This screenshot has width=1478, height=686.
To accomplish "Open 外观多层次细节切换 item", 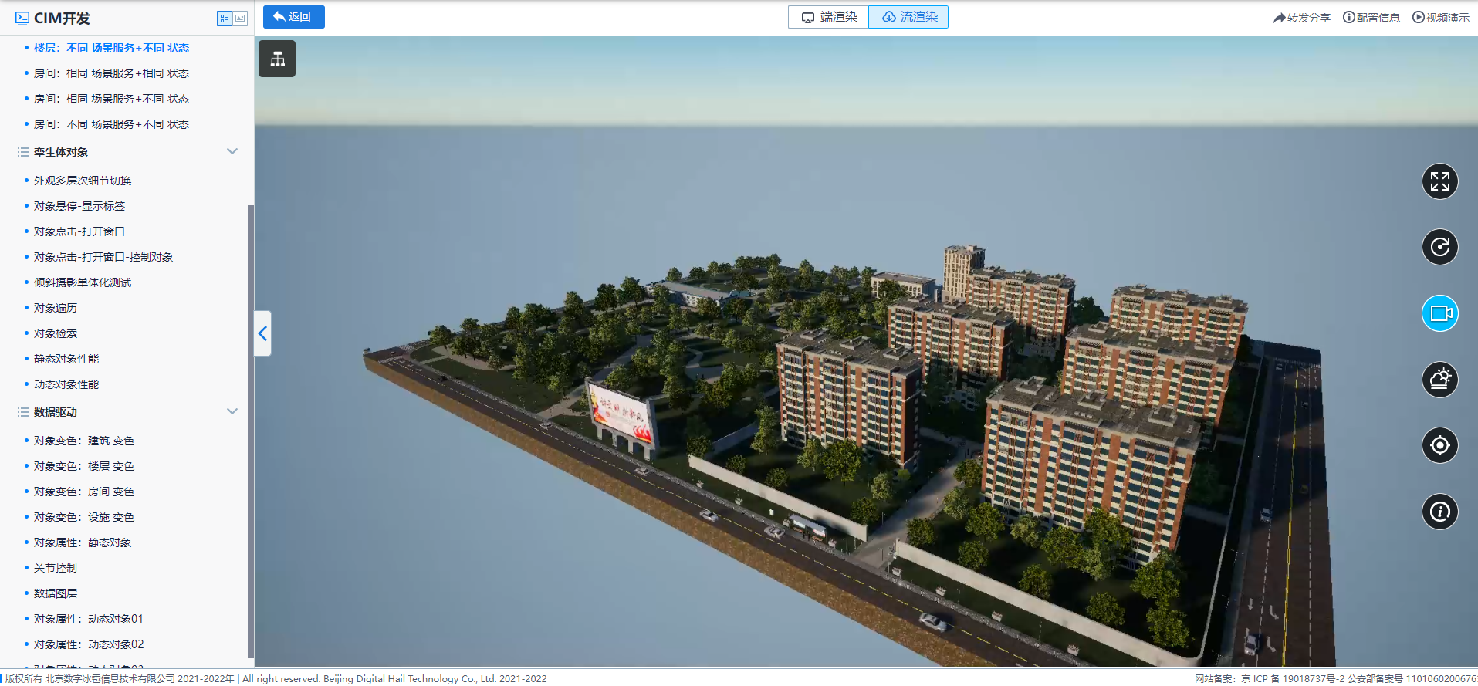I will coord(83,181).
